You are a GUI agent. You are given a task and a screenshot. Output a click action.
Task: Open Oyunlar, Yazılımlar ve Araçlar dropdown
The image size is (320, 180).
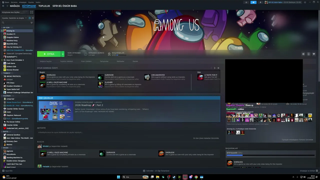click(x=14, y=18)
